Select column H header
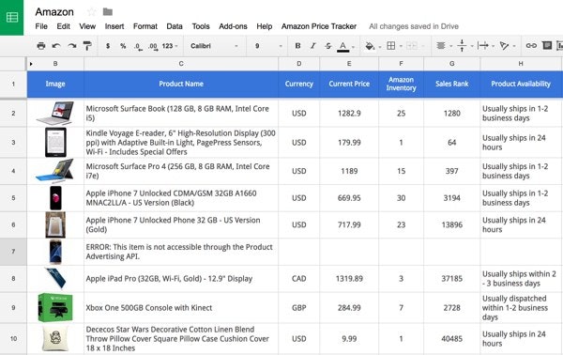563x355 pixels. click(x=521, y=64)
